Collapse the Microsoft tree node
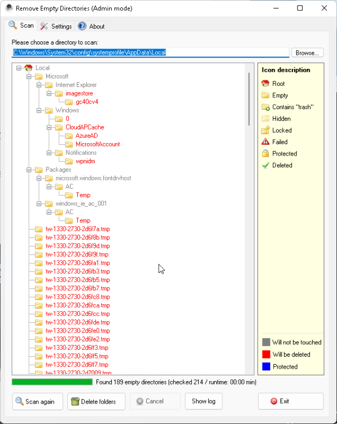The height and width of the screenshot is (424, 337). coord(29,76)
